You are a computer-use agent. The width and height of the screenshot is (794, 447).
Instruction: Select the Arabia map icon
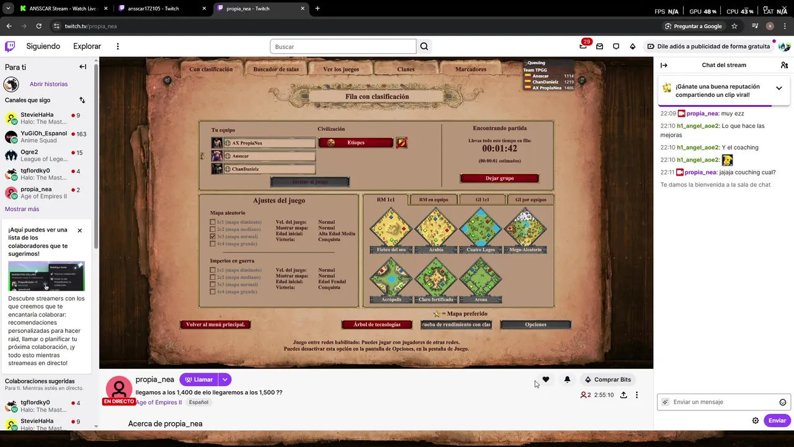436,230
